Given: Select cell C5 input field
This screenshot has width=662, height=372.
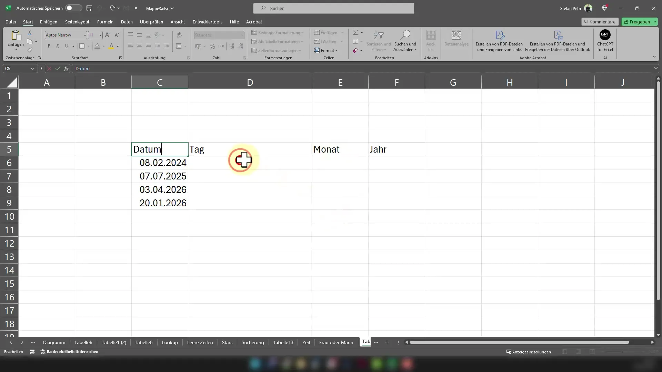Looking at the screenshot, I should [x=160, y=149].
